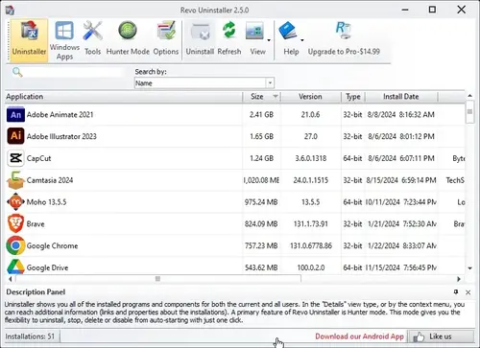Click the vertical scrollbar up arrow

[469, 96]
